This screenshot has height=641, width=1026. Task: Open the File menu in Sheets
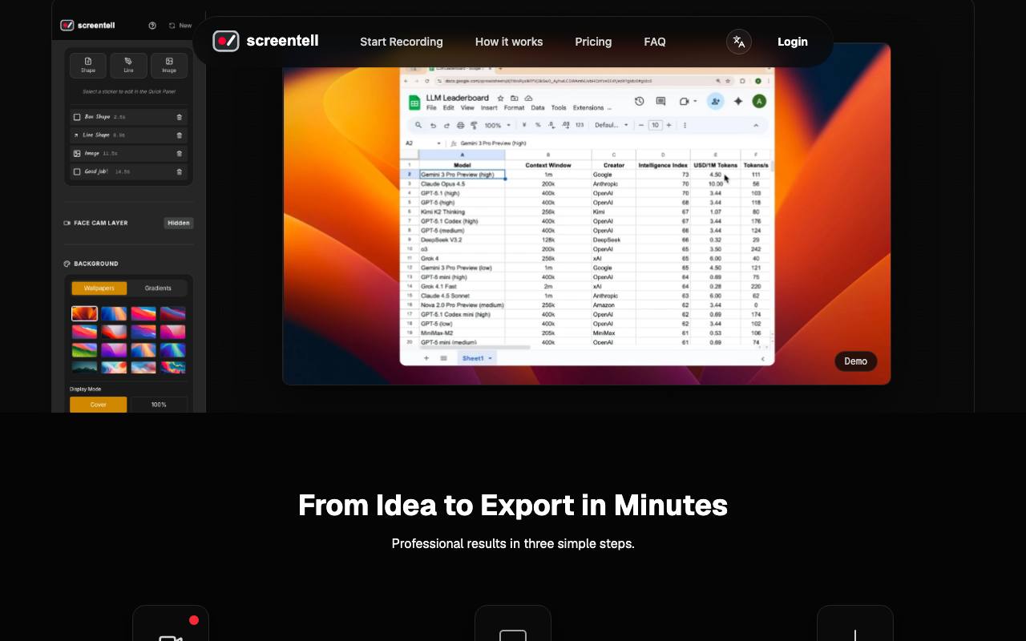pos(431,107)
